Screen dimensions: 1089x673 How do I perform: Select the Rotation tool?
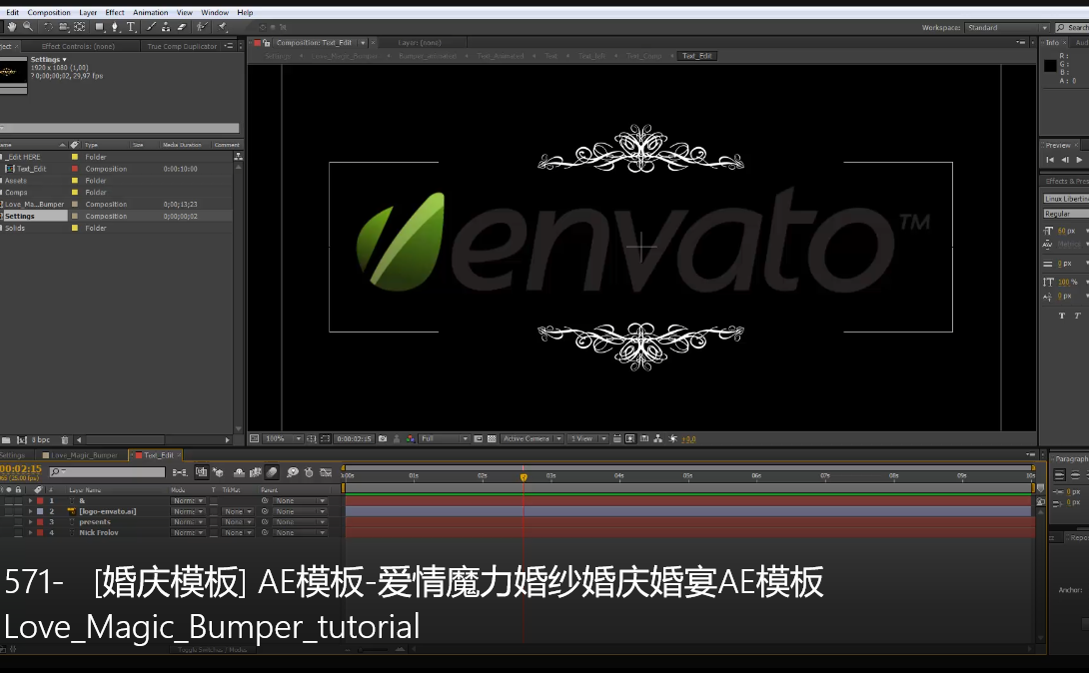coord(48,27)
